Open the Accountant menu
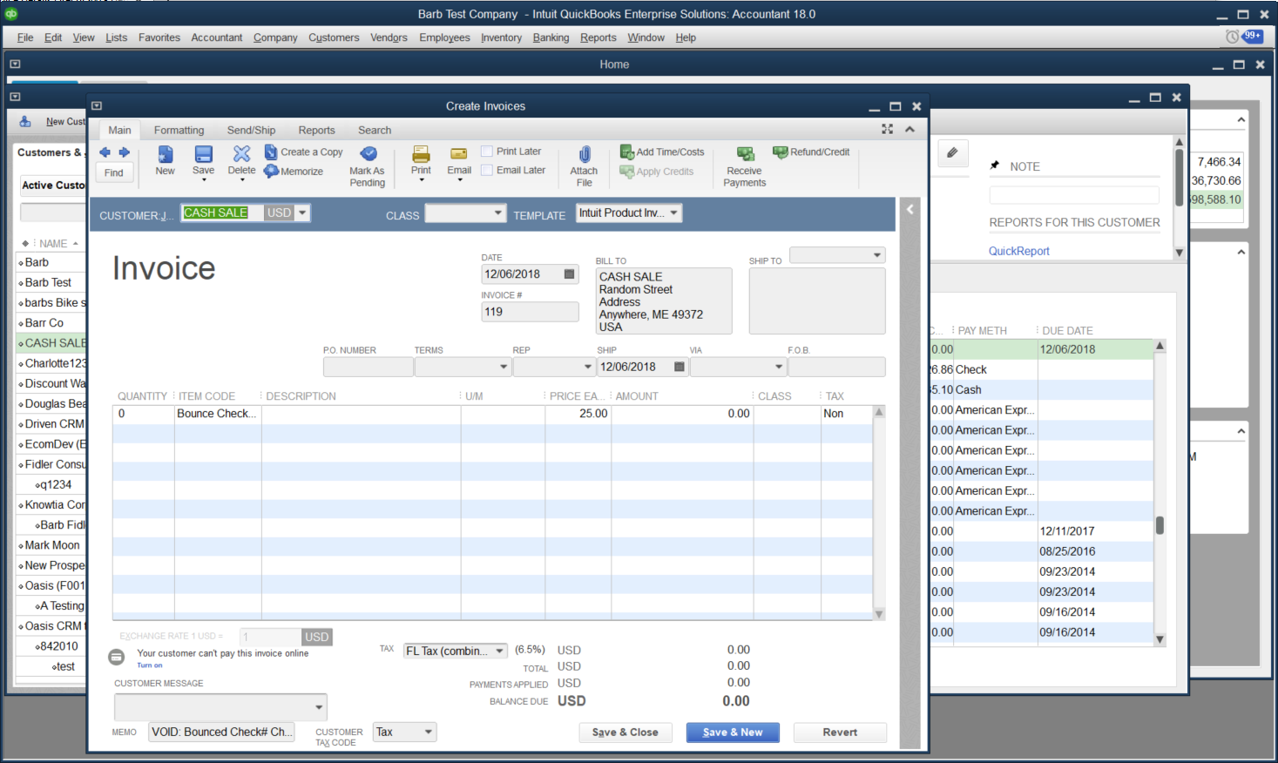1278x763 pixels. click(x=217, y=37)
